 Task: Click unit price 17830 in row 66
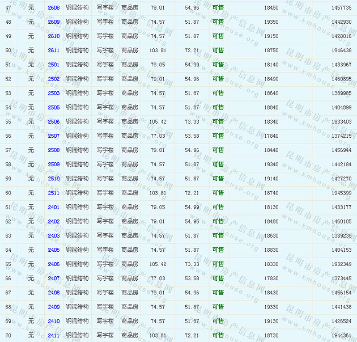[x=271, y=278]
